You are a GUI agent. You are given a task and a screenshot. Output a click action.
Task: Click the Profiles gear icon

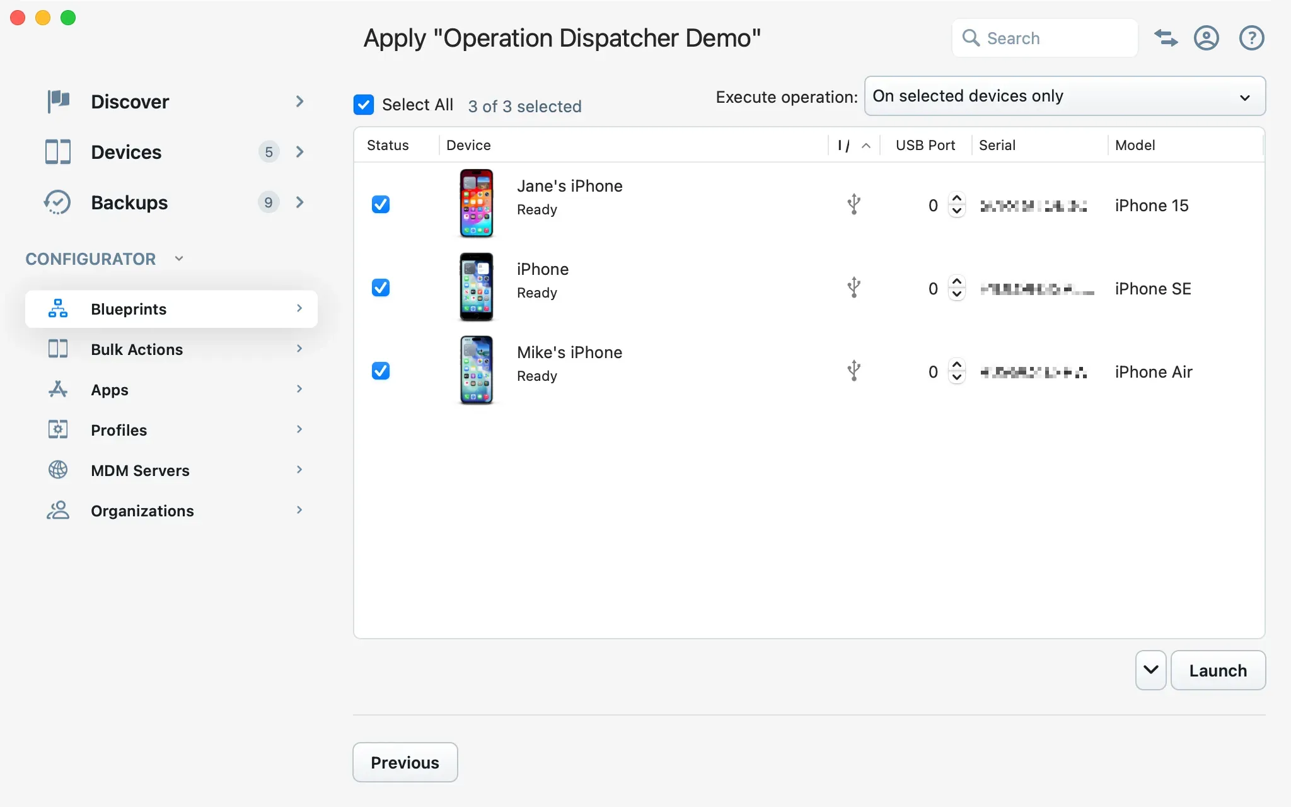pyautogui.click(x=57, y=429)
